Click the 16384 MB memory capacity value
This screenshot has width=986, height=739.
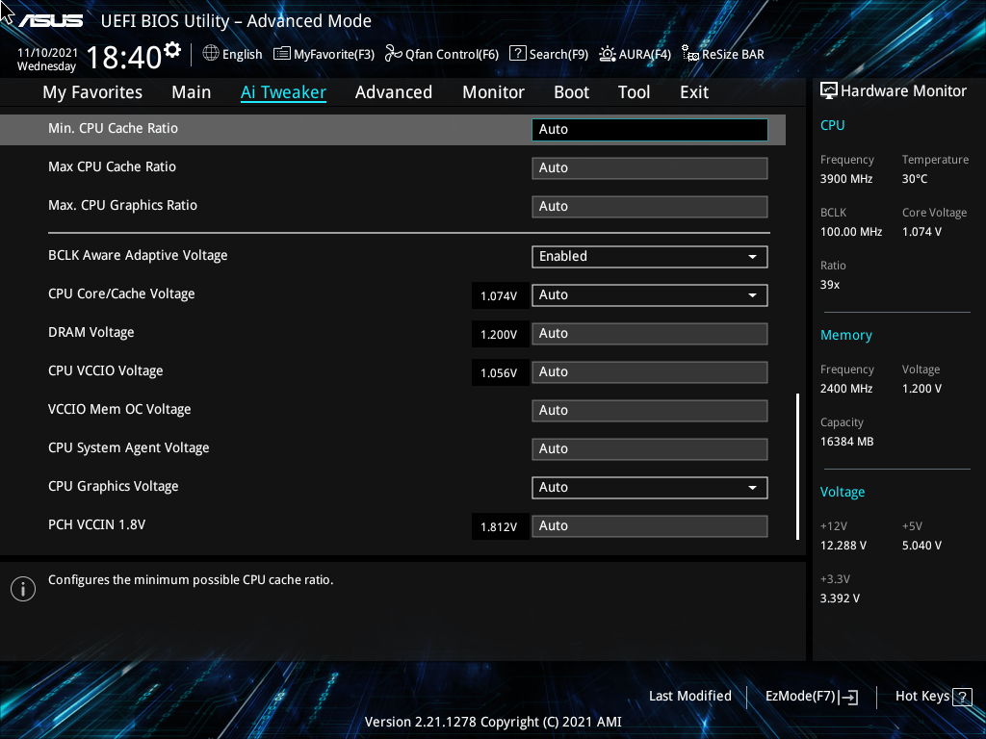click(x=847, y=442)
